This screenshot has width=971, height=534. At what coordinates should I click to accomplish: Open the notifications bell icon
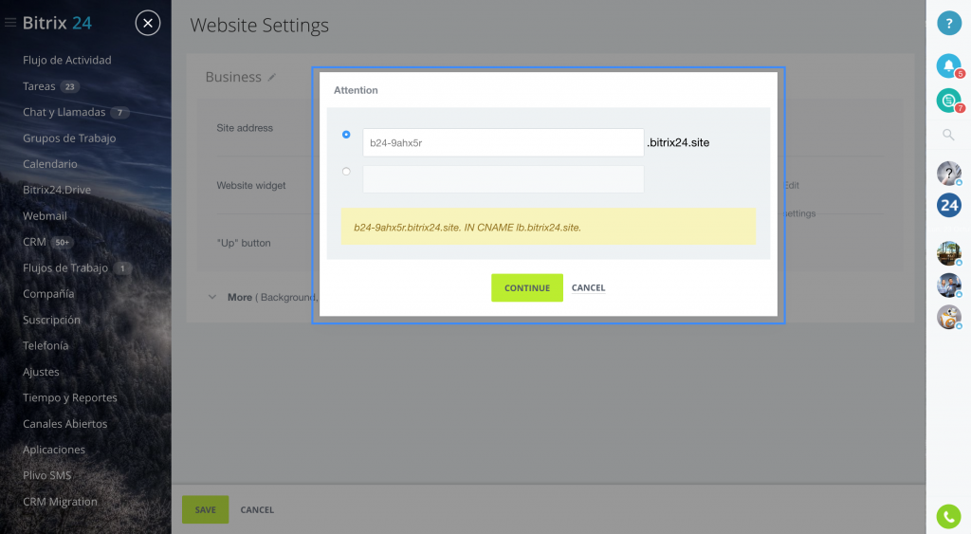(948, 65)
